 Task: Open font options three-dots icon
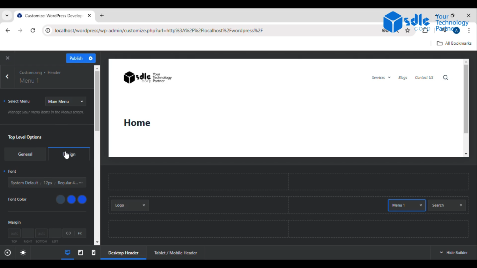pos(81,183)
